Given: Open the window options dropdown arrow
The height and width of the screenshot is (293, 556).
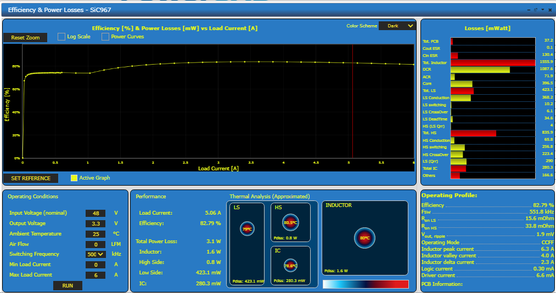Looking at the screenshot, I should 542,10.
